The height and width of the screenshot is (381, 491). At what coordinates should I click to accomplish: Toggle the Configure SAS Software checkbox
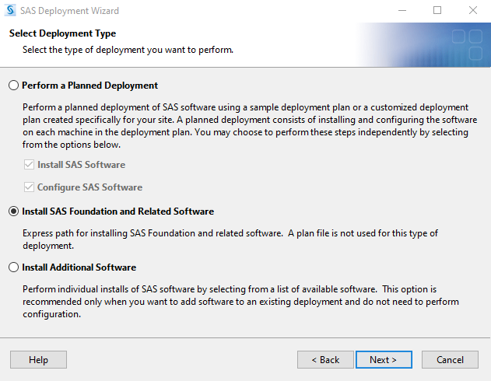click(29, 187)
